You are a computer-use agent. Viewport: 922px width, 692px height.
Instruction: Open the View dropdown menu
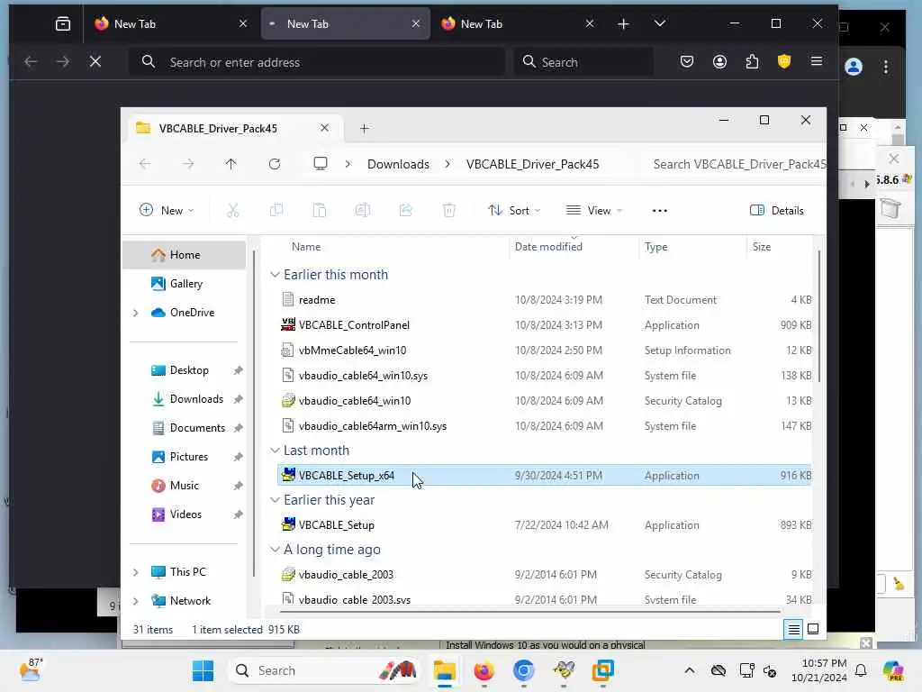pyautogui.click(x=594, y=210)
